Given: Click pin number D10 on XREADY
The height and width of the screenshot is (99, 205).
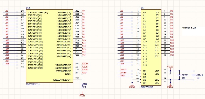Looking at the screenshot, I should point(77,78).
